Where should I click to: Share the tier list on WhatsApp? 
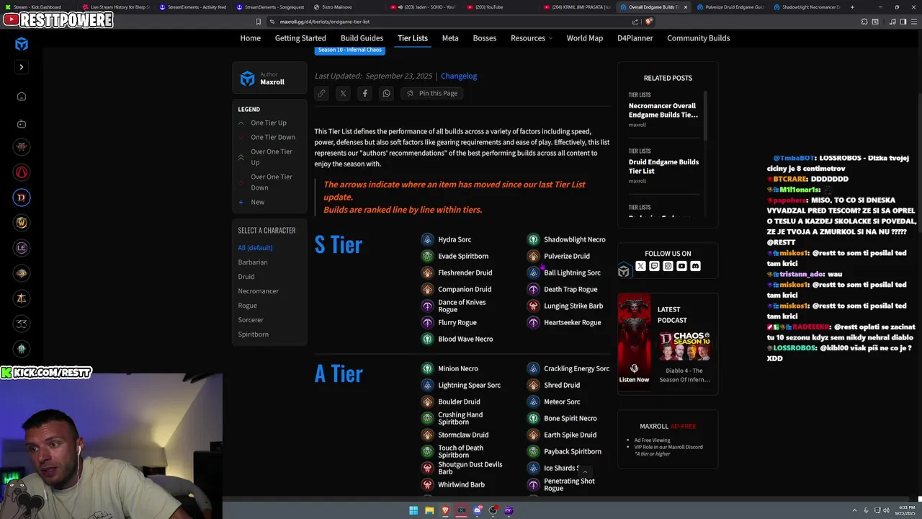click(386, 93)
